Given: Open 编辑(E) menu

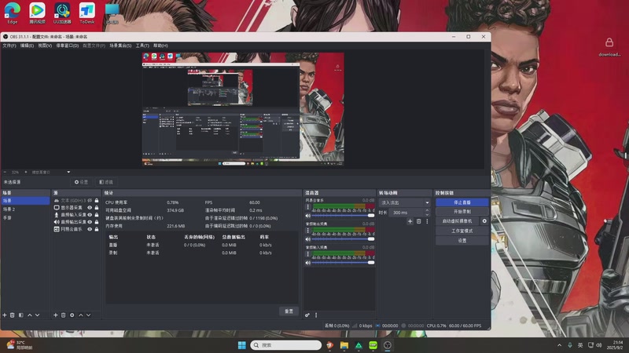Looking at the screenshot, I should pos(27,45).
